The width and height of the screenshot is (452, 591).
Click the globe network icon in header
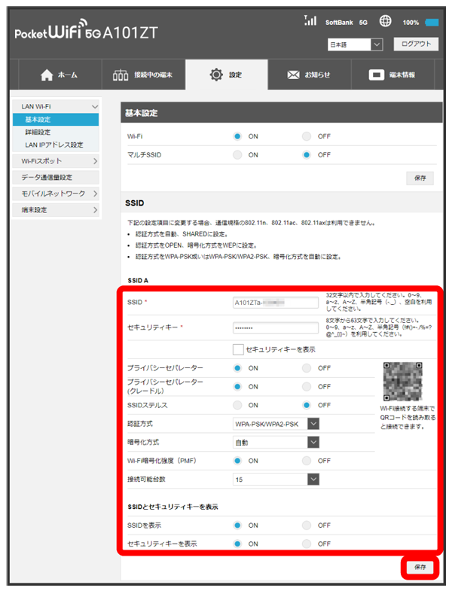pos(385,22)
